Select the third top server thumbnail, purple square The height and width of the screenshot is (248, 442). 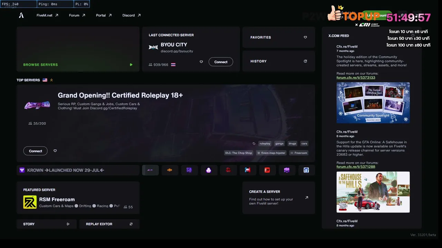coord(189,170)
